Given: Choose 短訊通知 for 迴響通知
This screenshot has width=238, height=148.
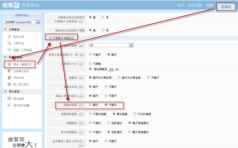Looking at the screenshot, I should click(x=109, y=123).
